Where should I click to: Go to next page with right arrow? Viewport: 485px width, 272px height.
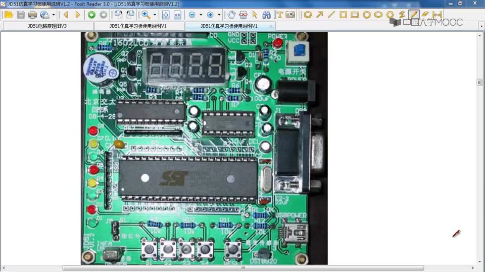pos(78,15)
